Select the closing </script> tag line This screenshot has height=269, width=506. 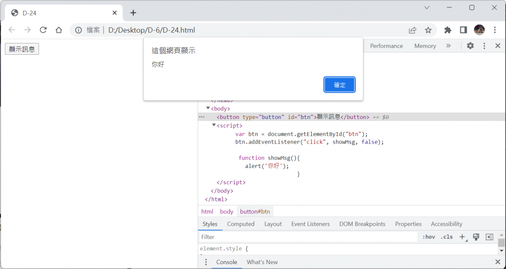pyautogui.click(x=231, y=182)
